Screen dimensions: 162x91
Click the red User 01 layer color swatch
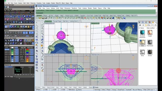[27, 50]
